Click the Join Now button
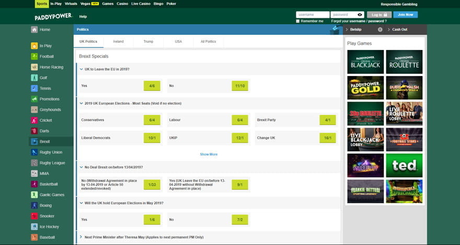 (406, 15)
